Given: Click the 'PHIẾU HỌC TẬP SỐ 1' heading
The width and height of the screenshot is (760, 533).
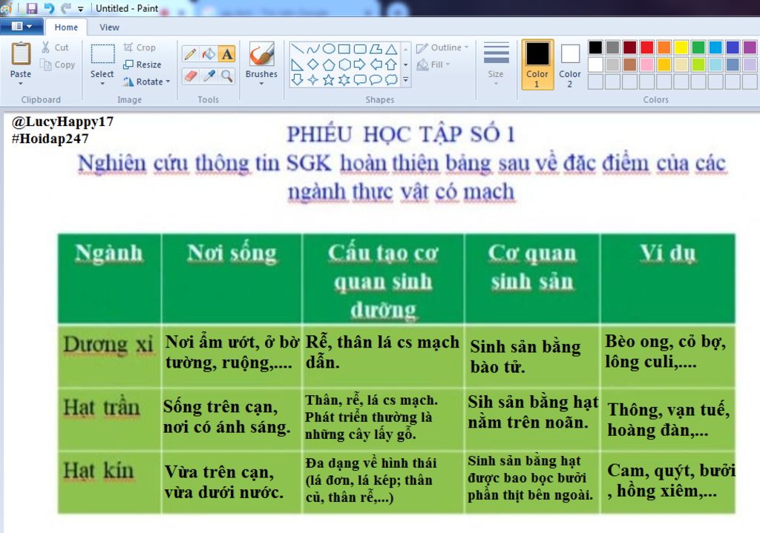Looking at the screenshot, I should pos(400,134).
